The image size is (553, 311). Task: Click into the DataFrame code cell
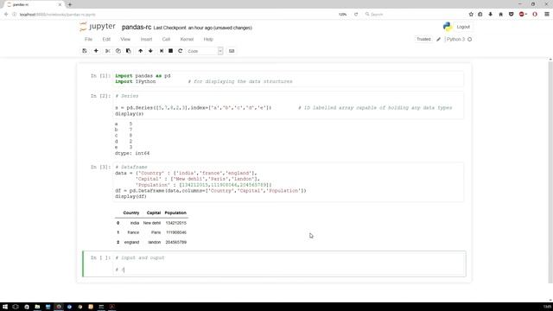point(288,182)
